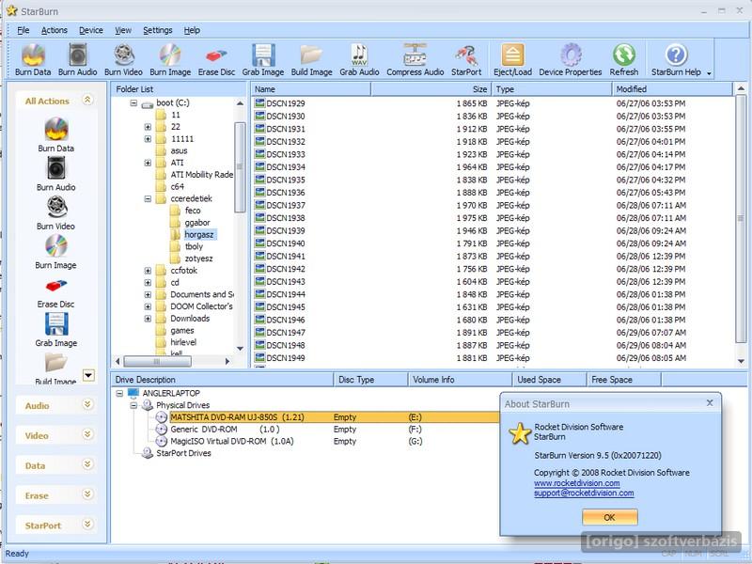Sort files by Name column
This screenshot has width=752, height=564.
311,89
